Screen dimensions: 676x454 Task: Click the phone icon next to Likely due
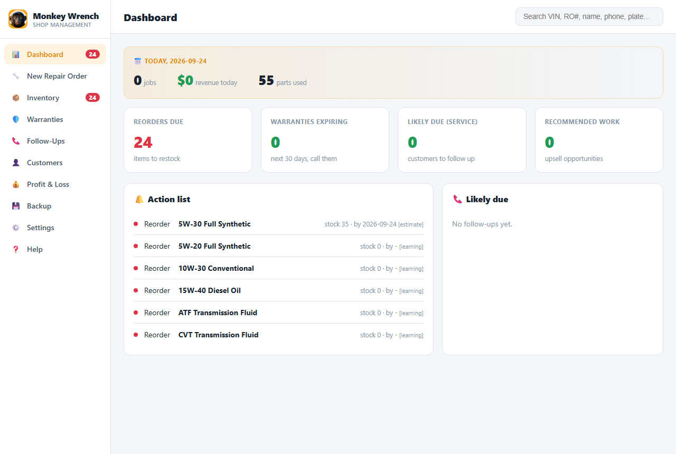(x=458, y=199)
